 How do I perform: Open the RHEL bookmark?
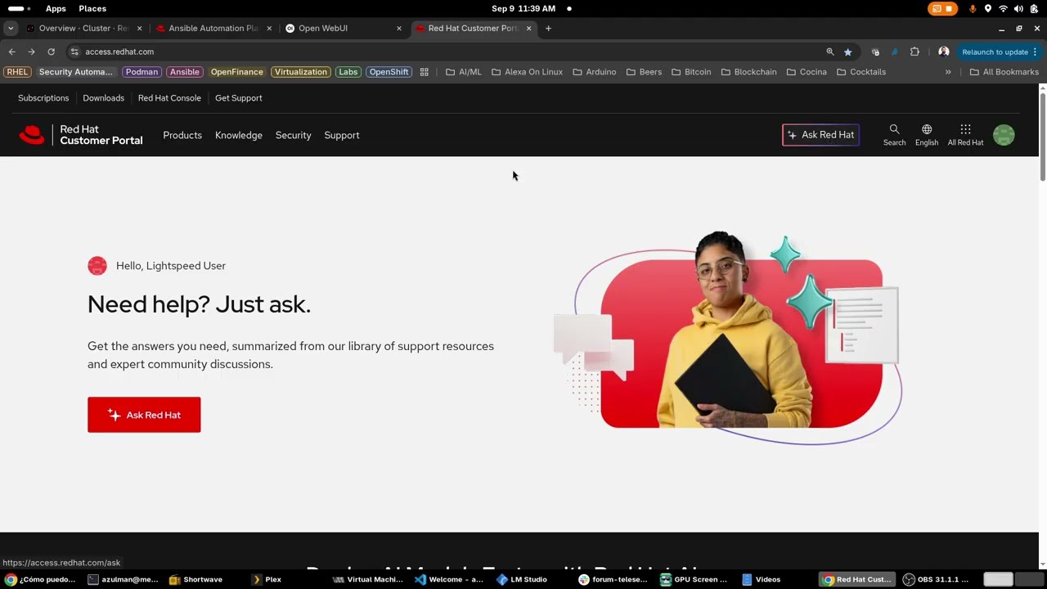pos(17,72)
